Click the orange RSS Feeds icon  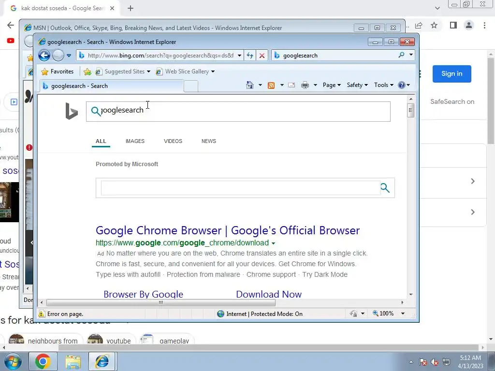click(271, 85)
